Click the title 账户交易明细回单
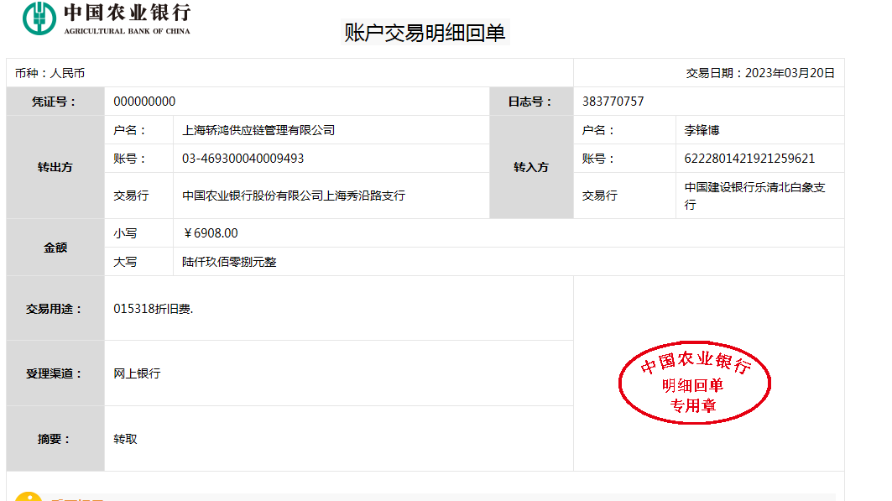Image resolution: width=892 pixels, height=501 pixels. (x=425, y=33)
